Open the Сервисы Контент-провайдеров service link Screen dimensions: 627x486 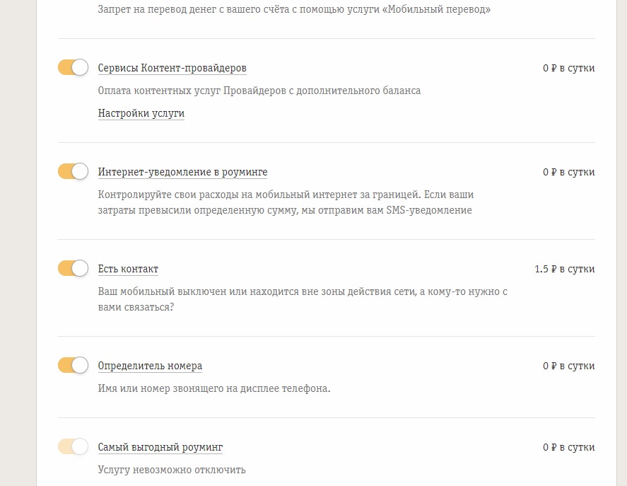[x=172, y=68]
